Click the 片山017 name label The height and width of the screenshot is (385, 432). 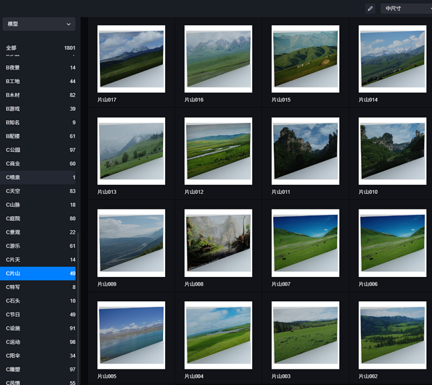(x=107, y=100)
